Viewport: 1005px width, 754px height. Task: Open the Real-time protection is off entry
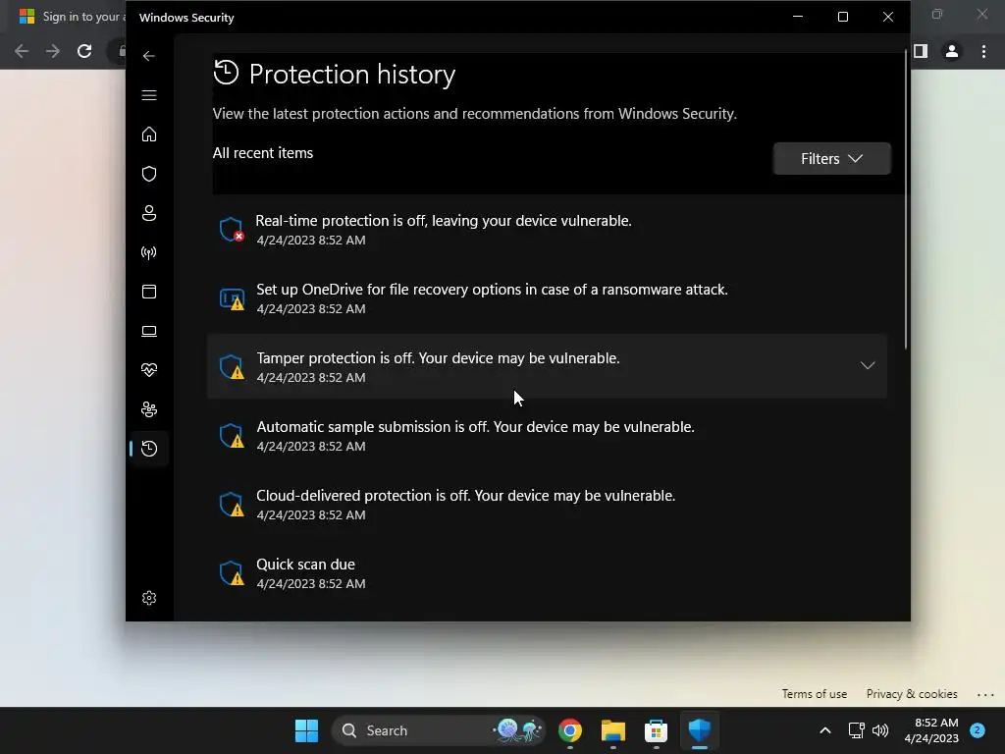pyautogui.click(x=548, y=230)
